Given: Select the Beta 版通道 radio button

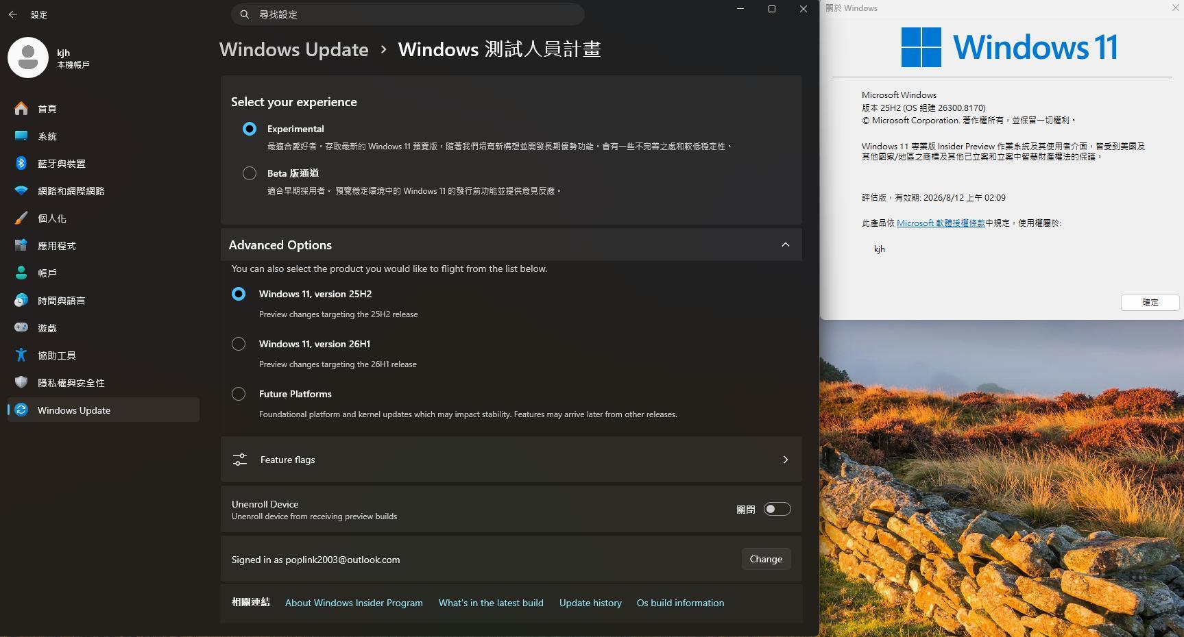Looking at the screenshot, I should (x=250, y=173).
